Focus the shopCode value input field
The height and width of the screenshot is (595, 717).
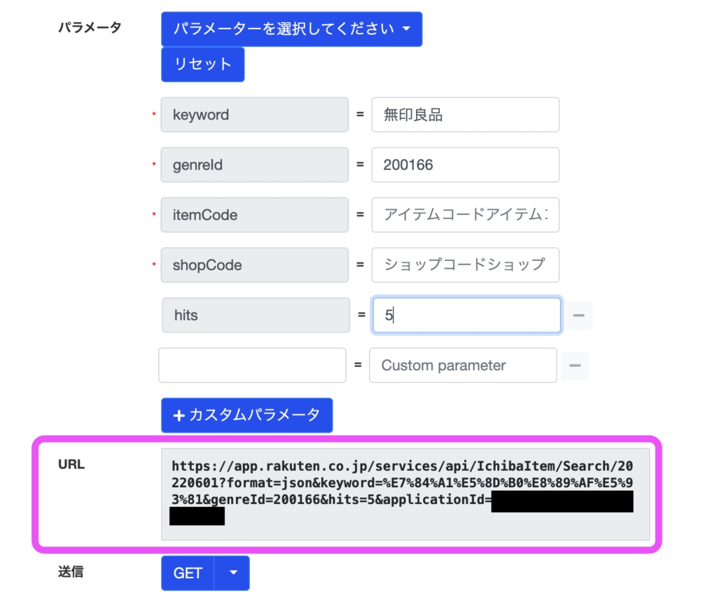click(x=465, y=265)
